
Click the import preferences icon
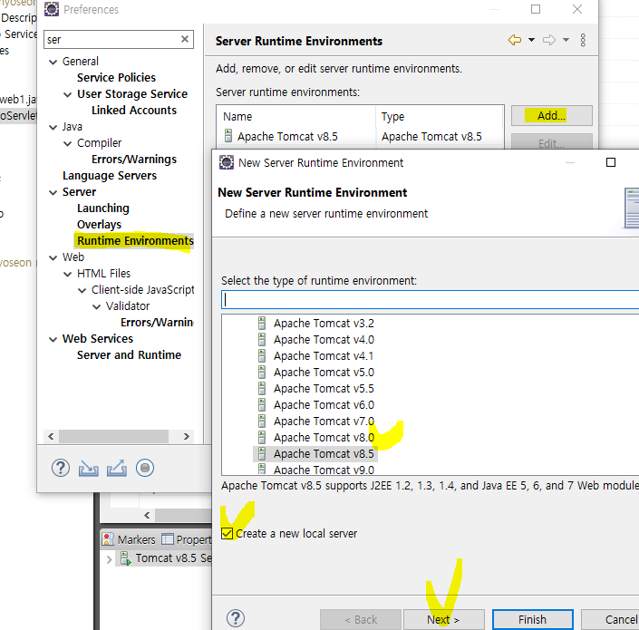click(x=89, y=469)
